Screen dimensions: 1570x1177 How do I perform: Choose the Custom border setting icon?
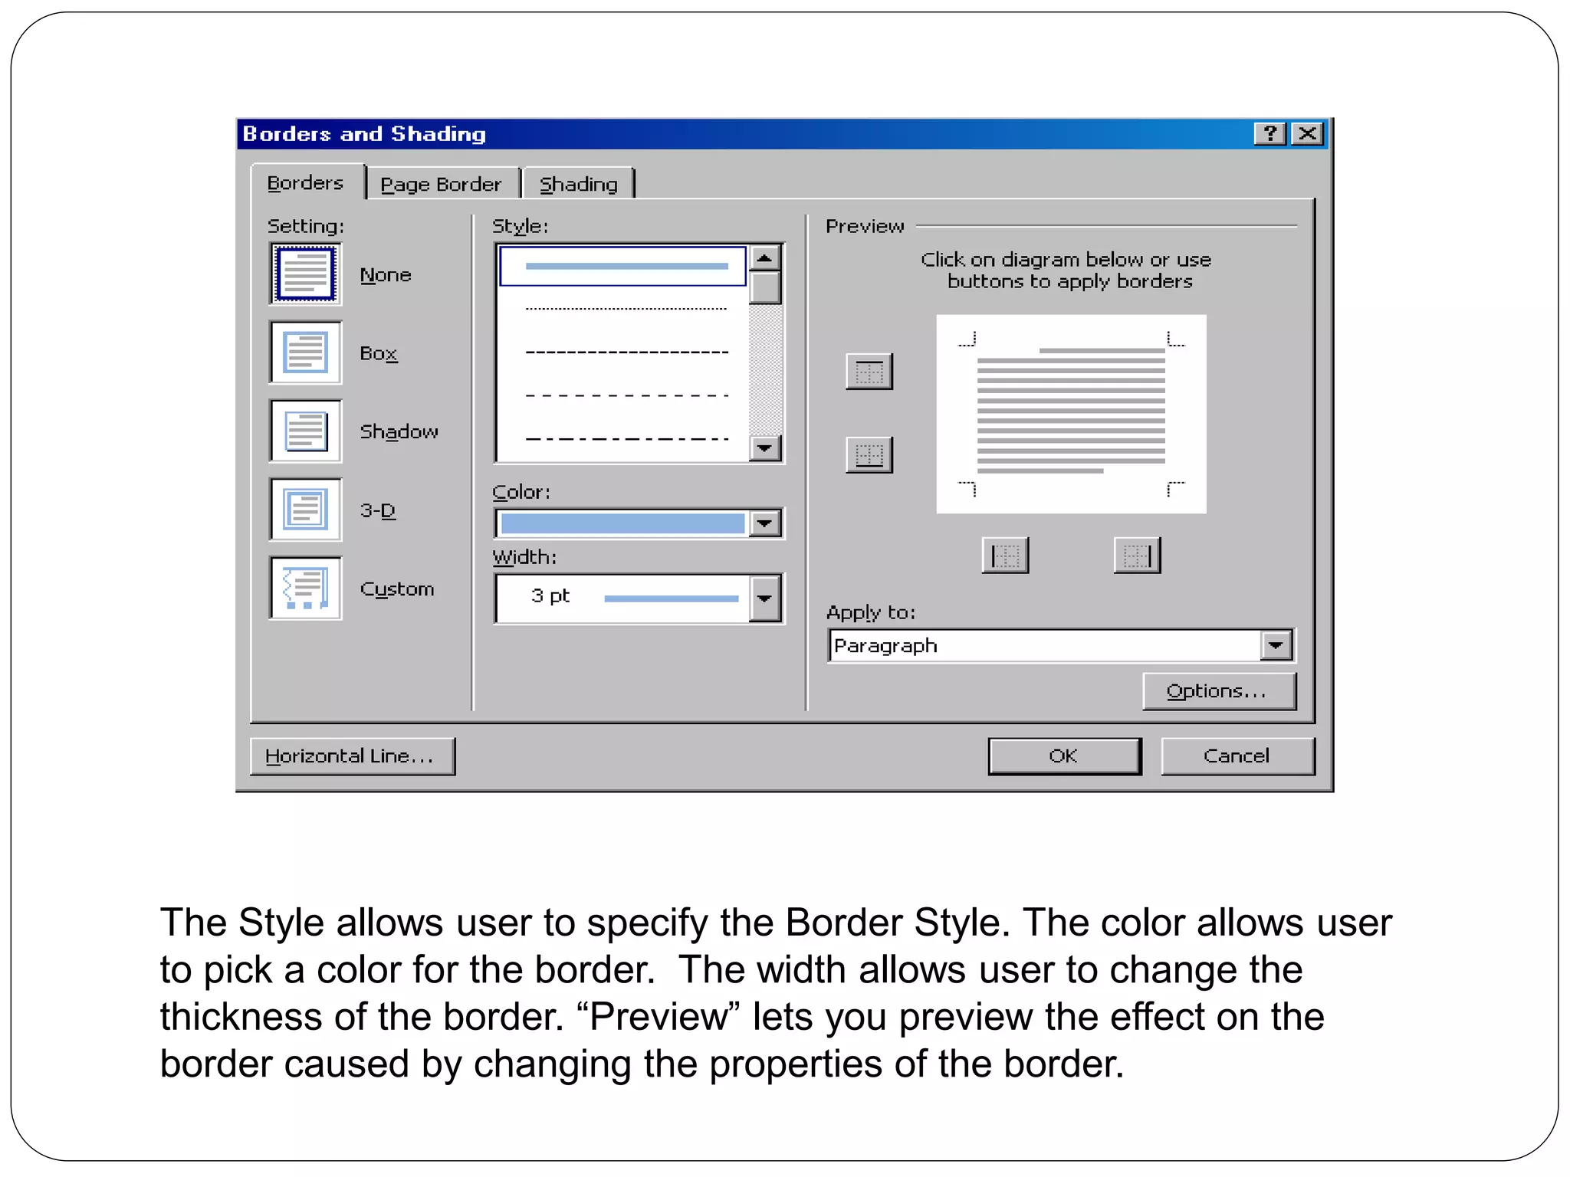tap(305, 588)
